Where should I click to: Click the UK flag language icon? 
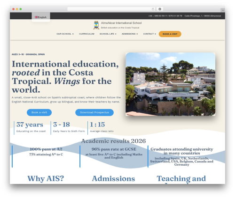[36, 17]
